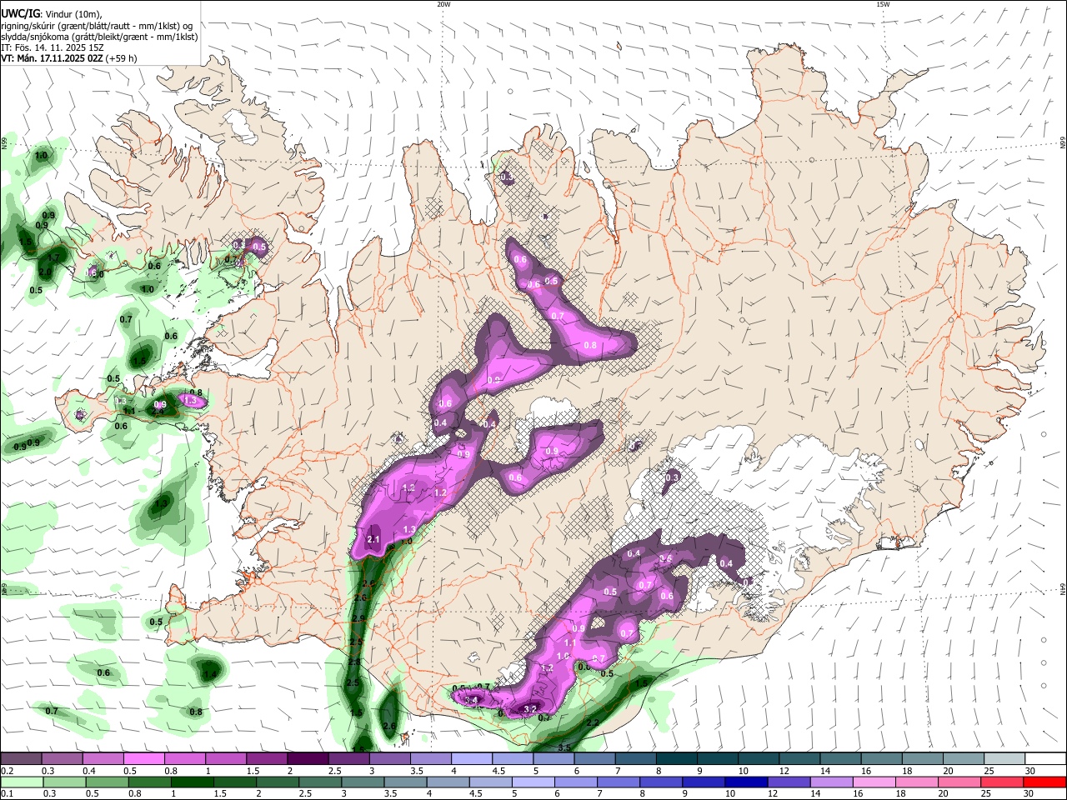Image resolution: width=1067 pixels, height=800 pixels.
Task: Pick the red 30 swatch in the bottom legend row
Action: click(x=1045, y=782)
